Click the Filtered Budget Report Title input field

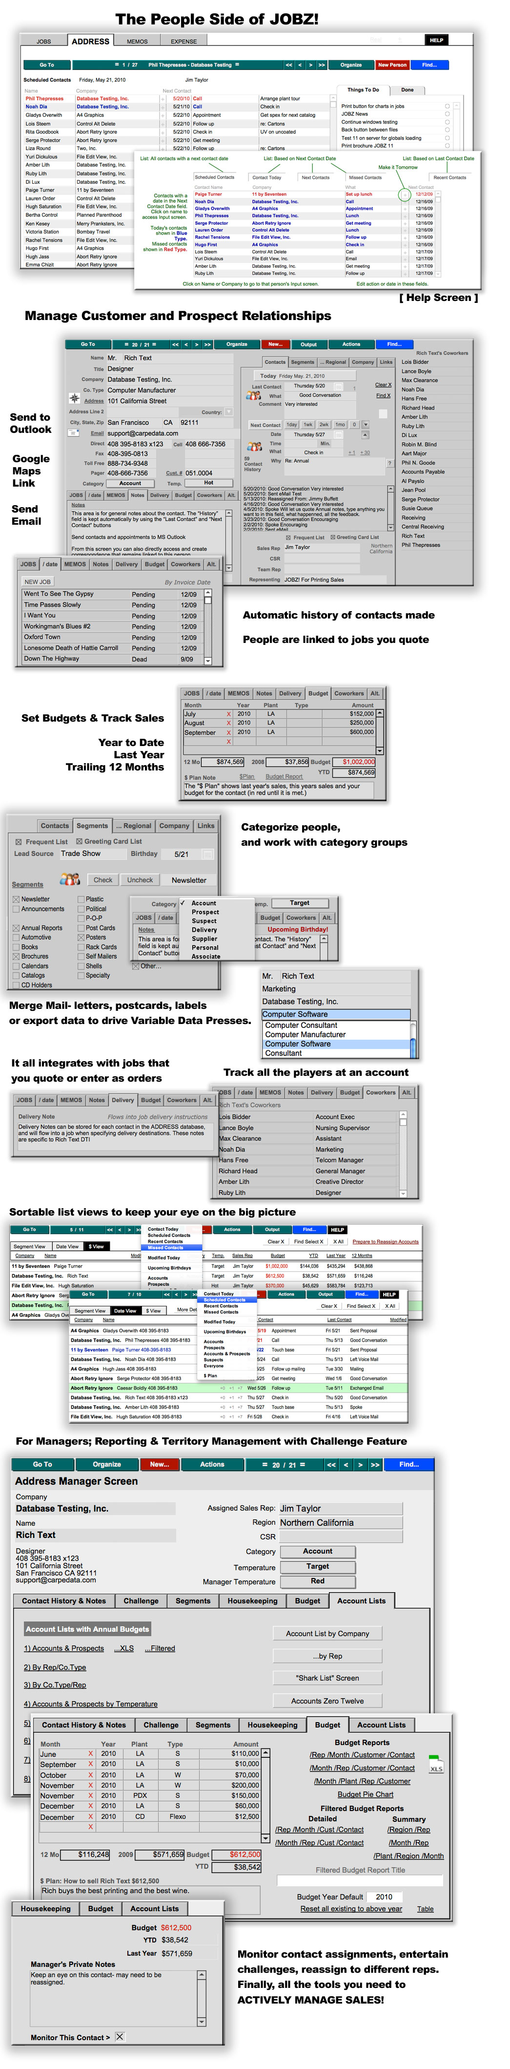(x=360, y=1880)
